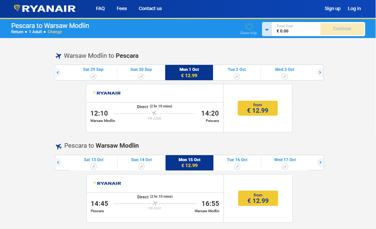Click the Change search link
376x229 pixels.
click(55, 32)
